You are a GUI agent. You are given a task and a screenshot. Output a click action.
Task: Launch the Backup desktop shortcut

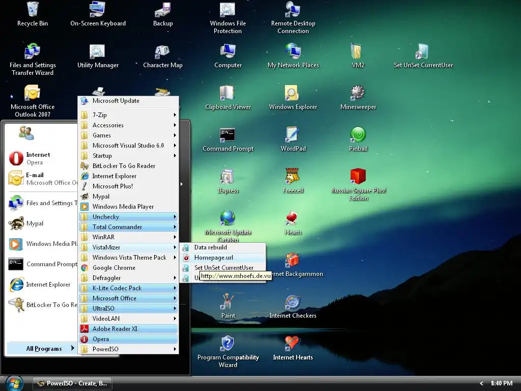click(163, 14)
